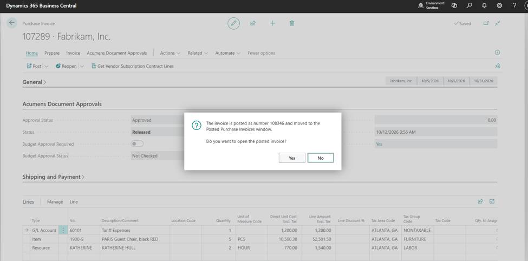
Task: Click the Tax Area Code column header
Action: click(x=383, y=220)
